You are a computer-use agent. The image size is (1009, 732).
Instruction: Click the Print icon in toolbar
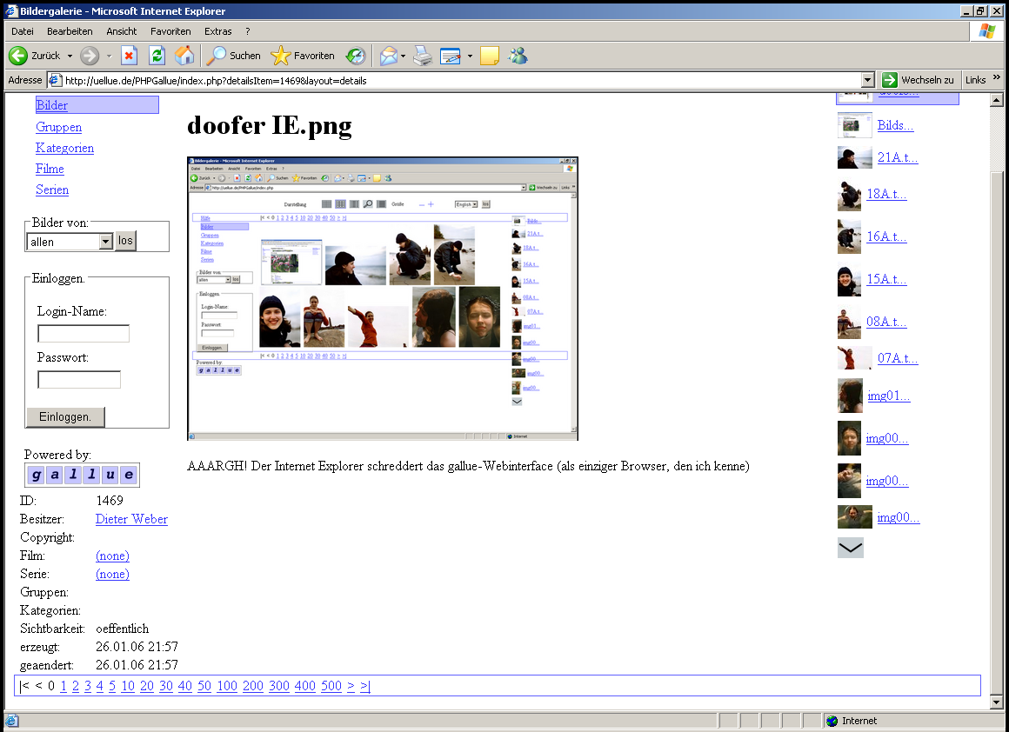click(x=423, y=56)
